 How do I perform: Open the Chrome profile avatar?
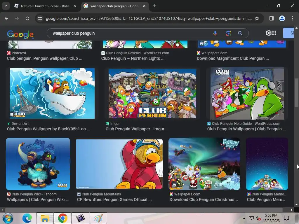(x=282, y=18)
